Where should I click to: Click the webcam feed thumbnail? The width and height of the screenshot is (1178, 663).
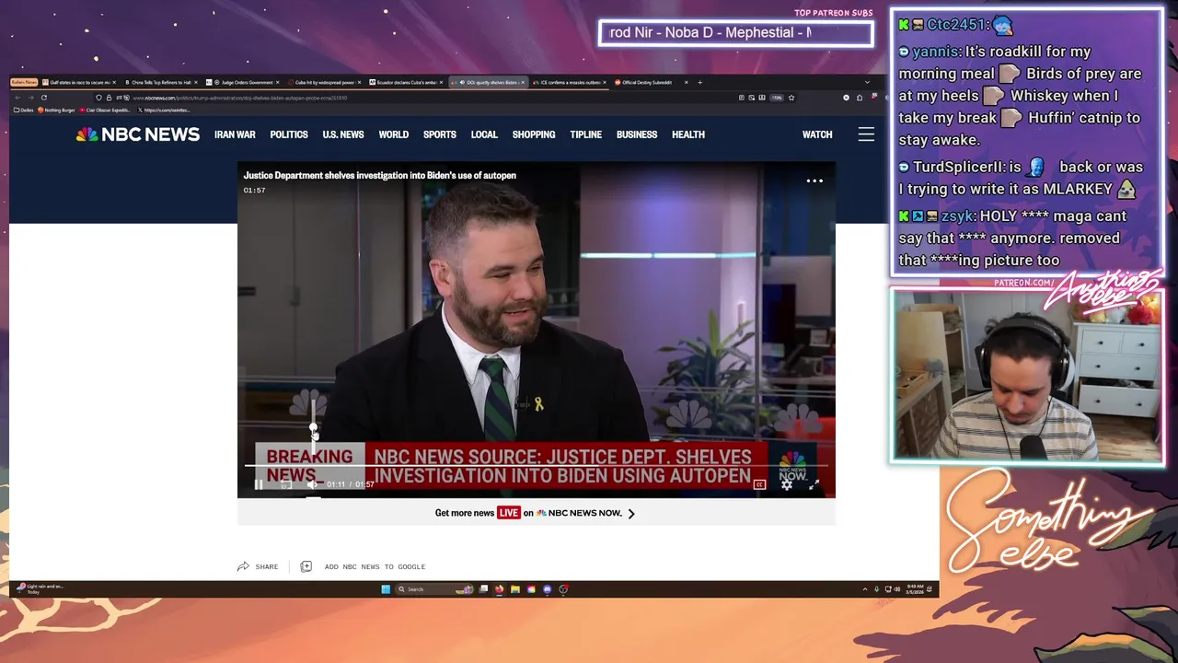(x=1028, y=375)
